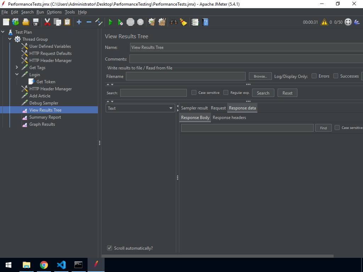Click the Comments input field

coord(246,59)
